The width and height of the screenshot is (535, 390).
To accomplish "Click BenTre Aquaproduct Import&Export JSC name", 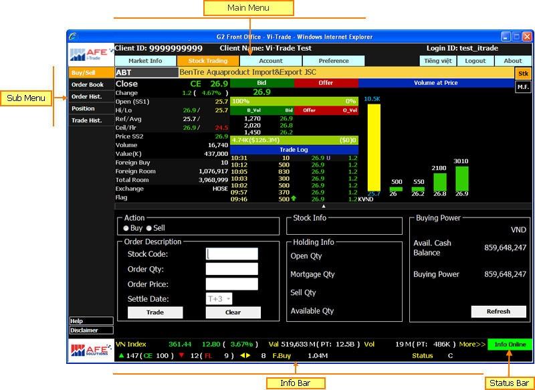I will [248, 72].
